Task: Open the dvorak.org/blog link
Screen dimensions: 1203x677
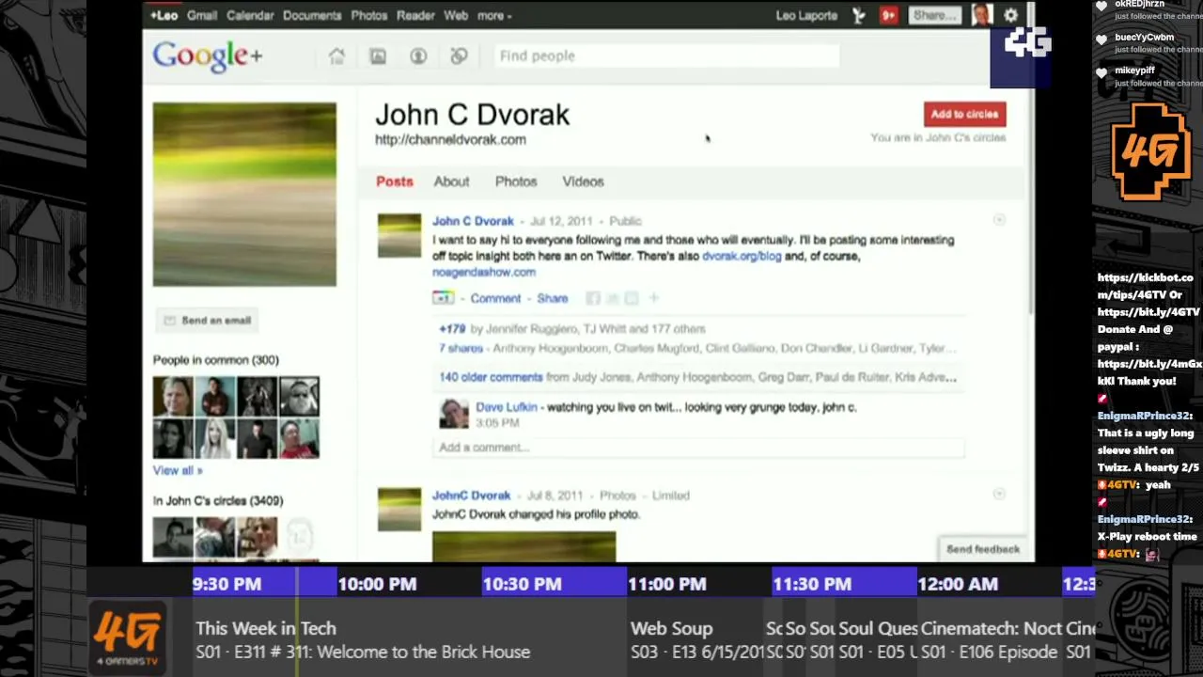Action: click(742, 256)
